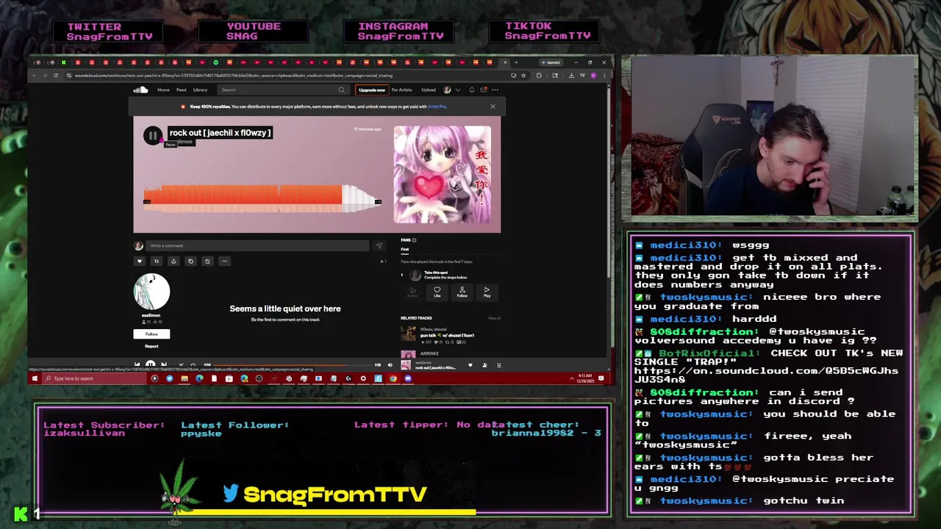Image resolution: width=941 pixels, height=529 pixels.
Task: Click the Type here to search box
Action: (93, 378)
